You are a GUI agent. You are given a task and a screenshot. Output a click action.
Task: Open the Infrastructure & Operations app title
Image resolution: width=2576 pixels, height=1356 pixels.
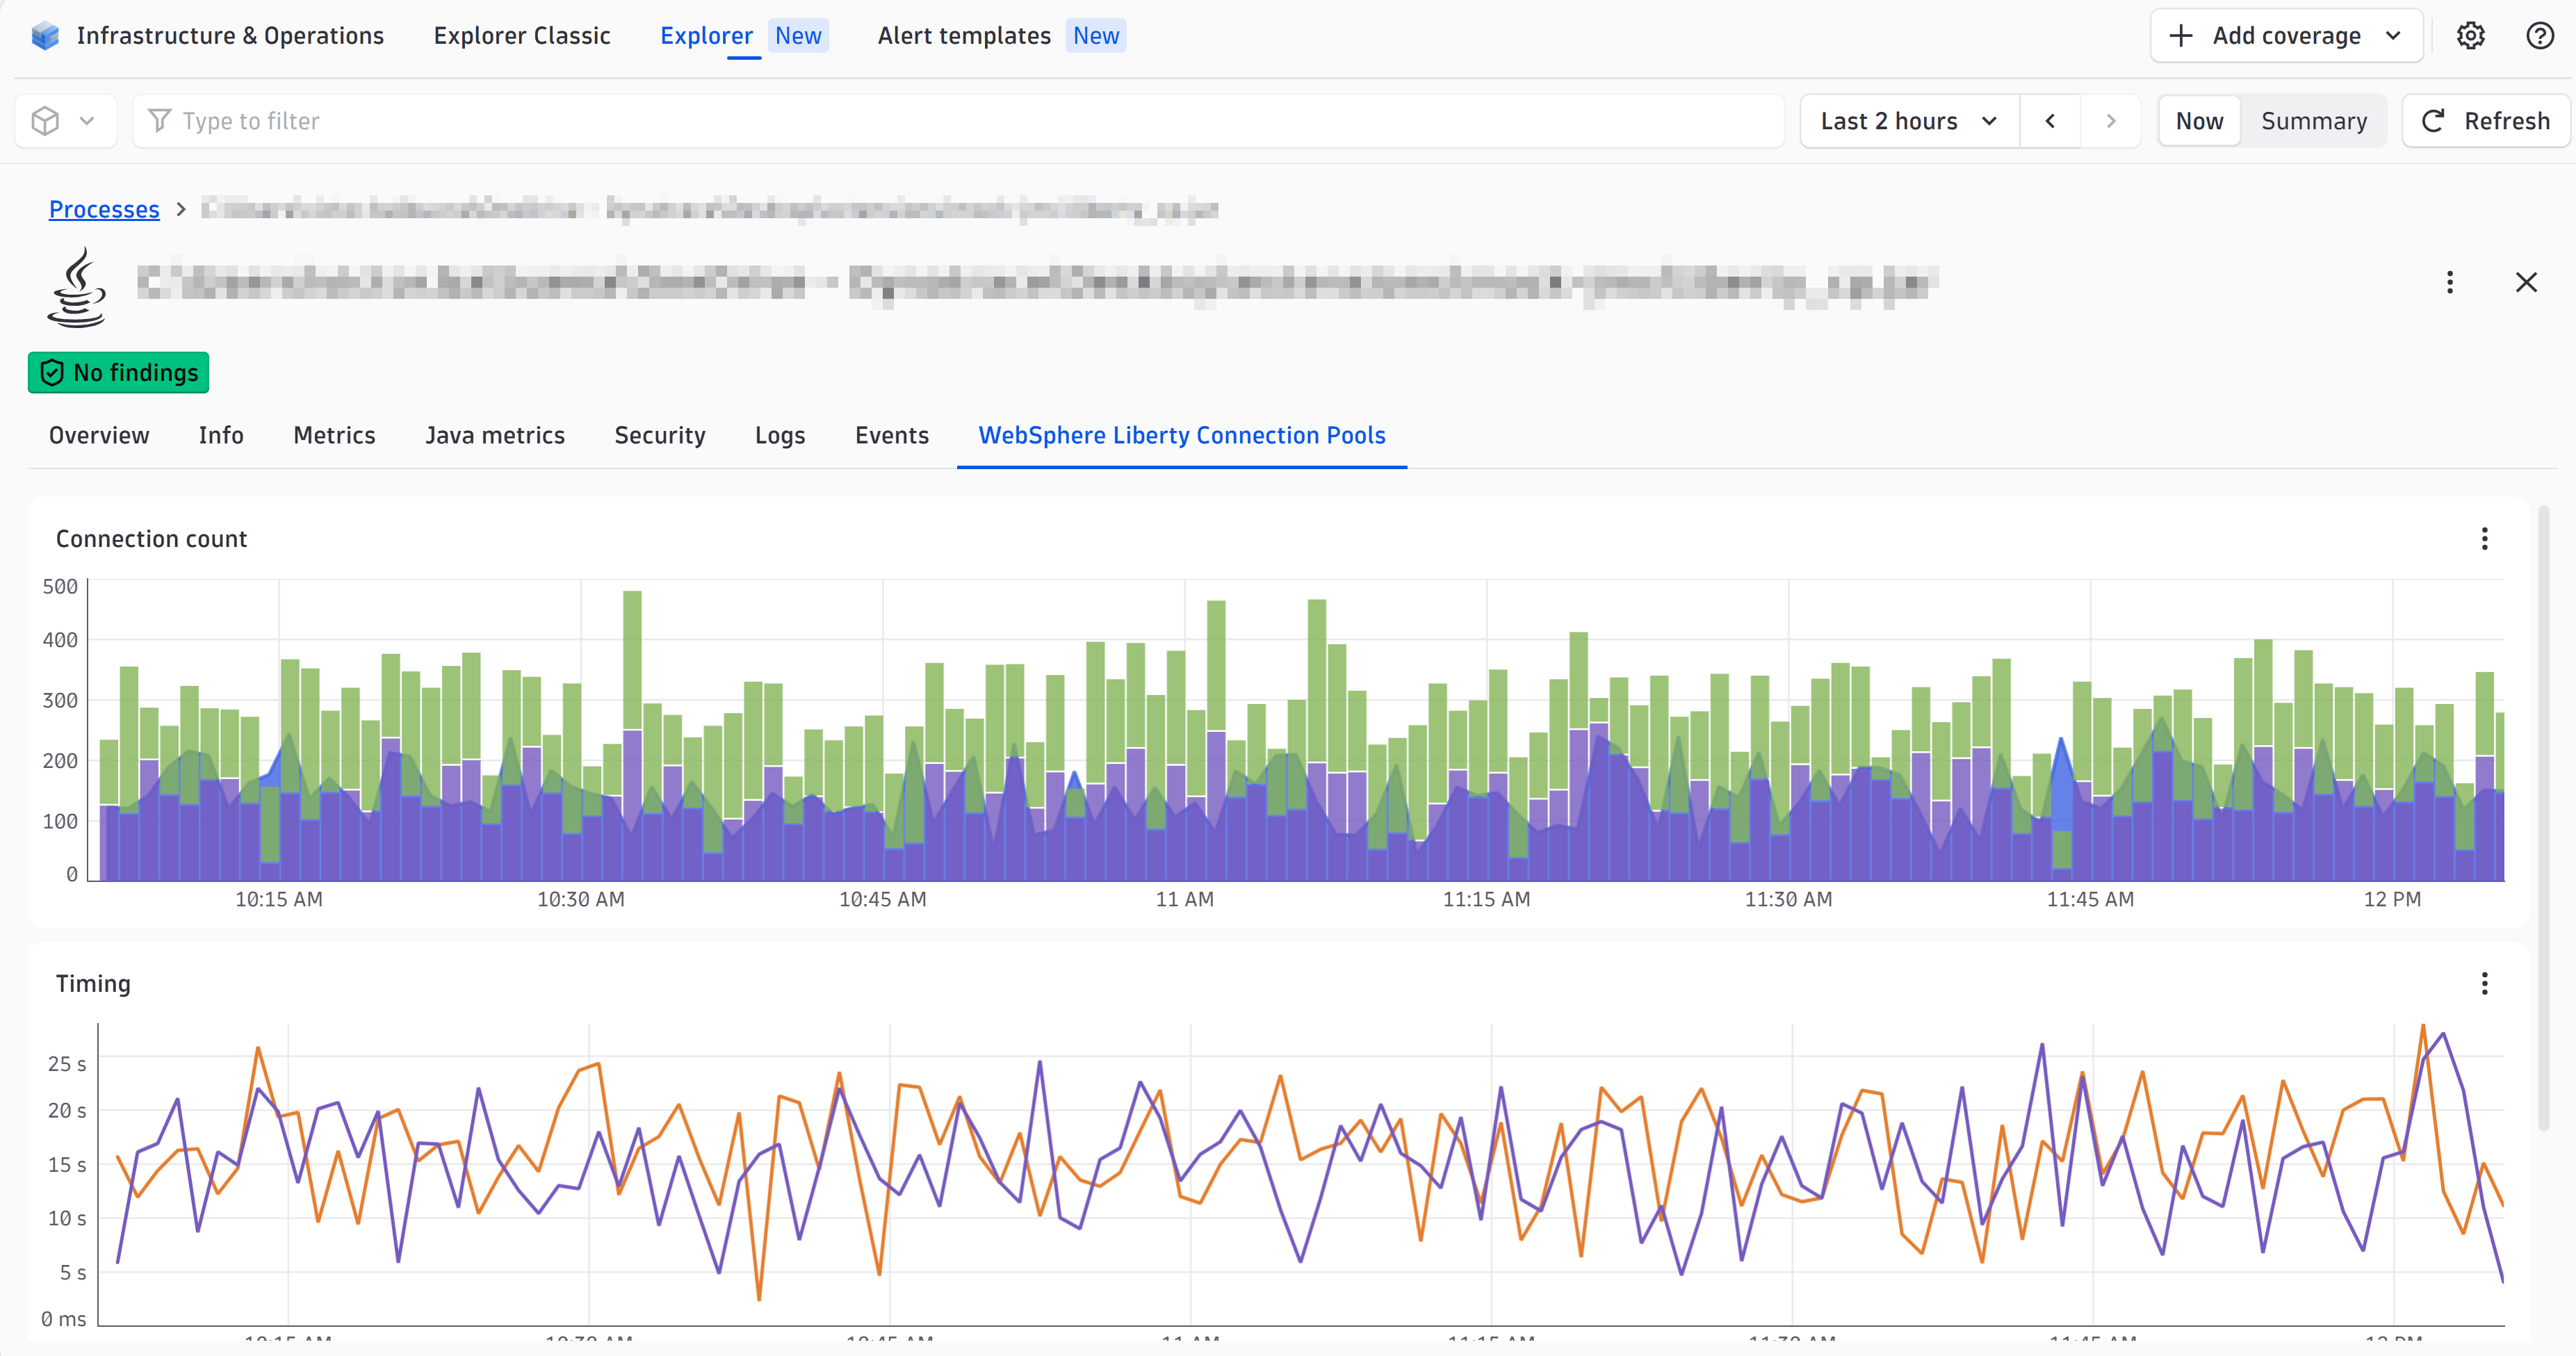pos(230,36)
